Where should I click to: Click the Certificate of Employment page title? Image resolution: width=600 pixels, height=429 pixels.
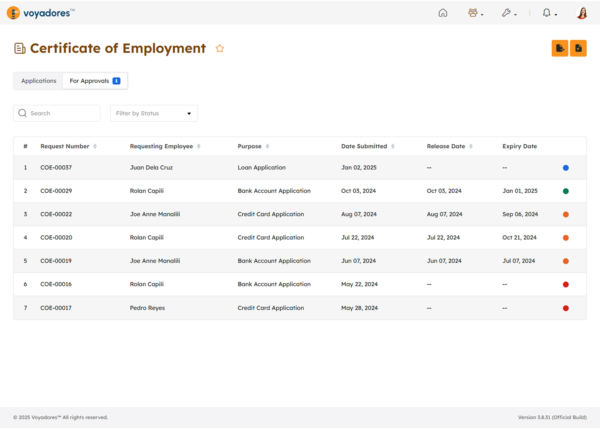coord(118,48)
